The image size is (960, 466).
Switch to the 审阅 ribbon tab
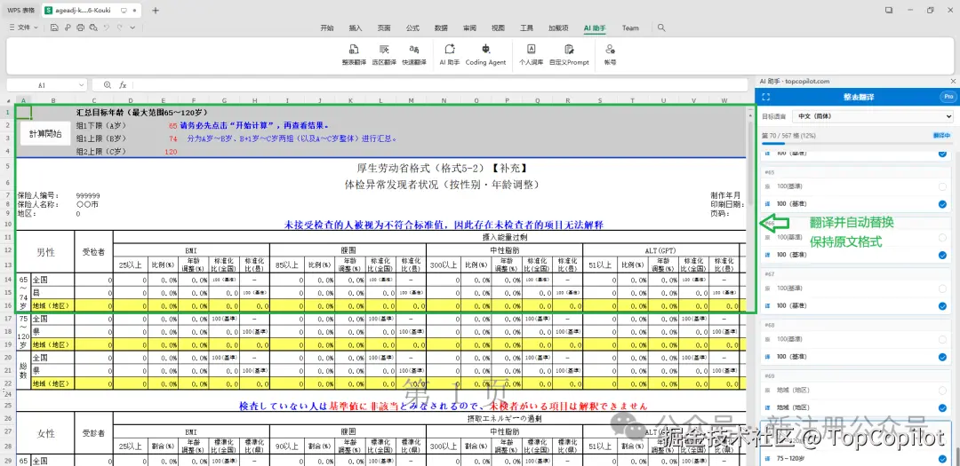(469, 28)
